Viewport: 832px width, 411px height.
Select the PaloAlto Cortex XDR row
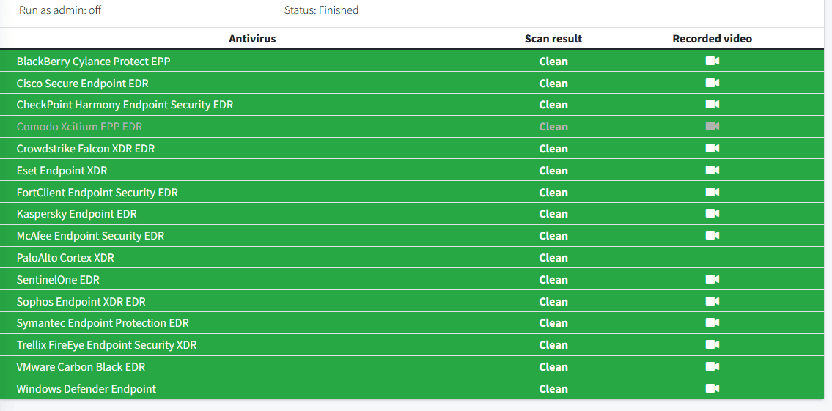[x=65, y=258]
